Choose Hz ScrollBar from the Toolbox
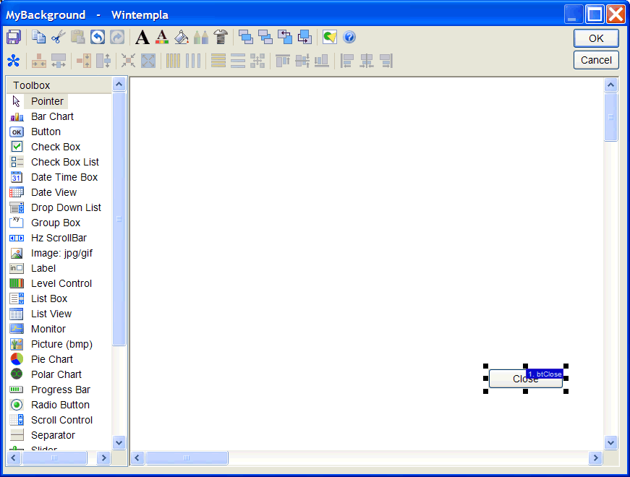Screen dimensions: 630x477 pyautogui.click(x=59, y=238)
